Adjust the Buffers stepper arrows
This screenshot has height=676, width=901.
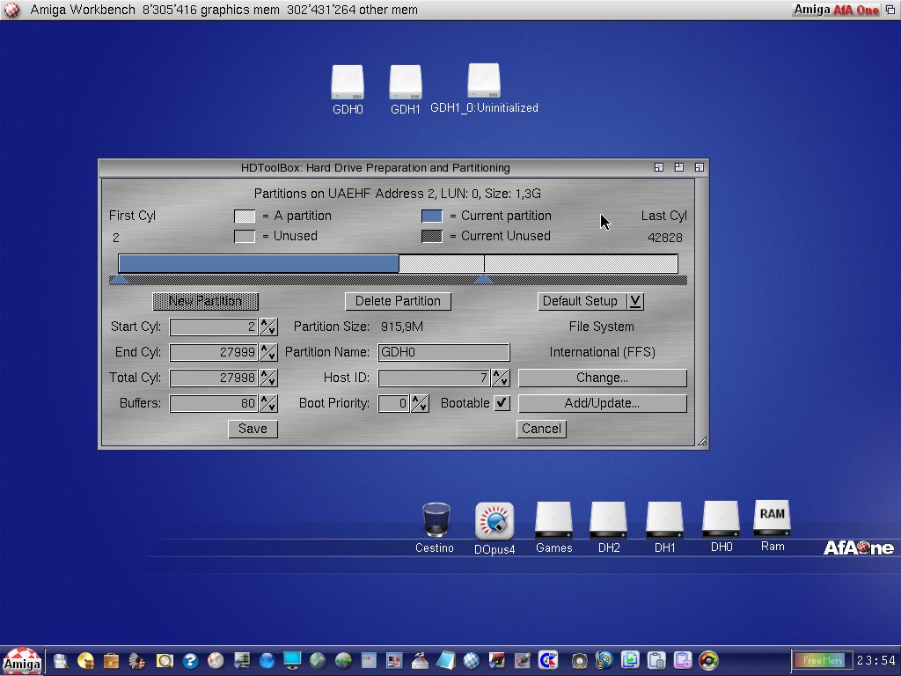click(x=268, y=403)
